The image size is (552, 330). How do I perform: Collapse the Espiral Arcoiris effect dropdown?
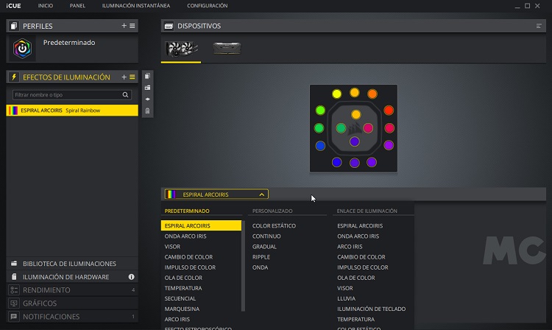[262, 194]
